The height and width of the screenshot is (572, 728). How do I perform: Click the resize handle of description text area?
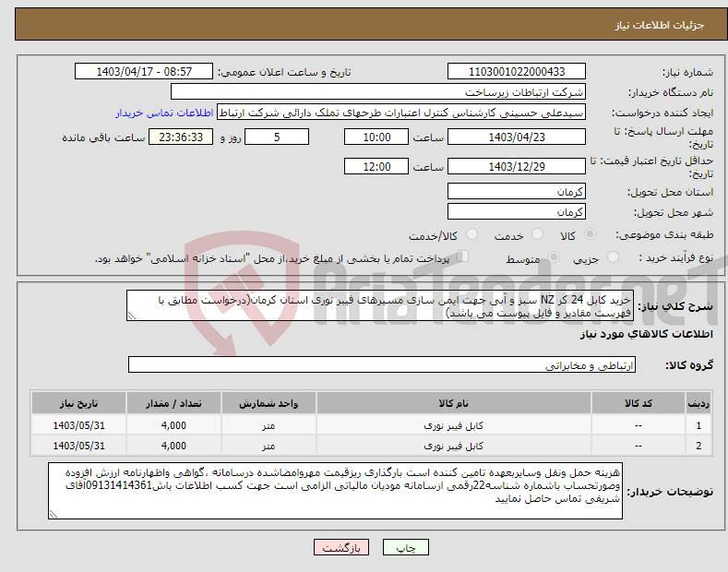pos(132,316)
